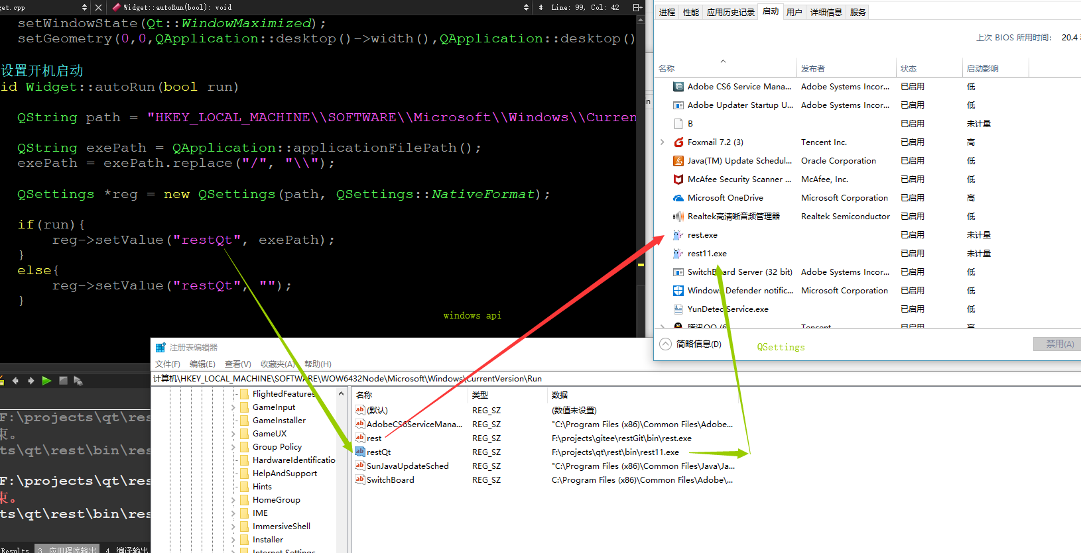Click the Java Update Scheduler icon

678,161
